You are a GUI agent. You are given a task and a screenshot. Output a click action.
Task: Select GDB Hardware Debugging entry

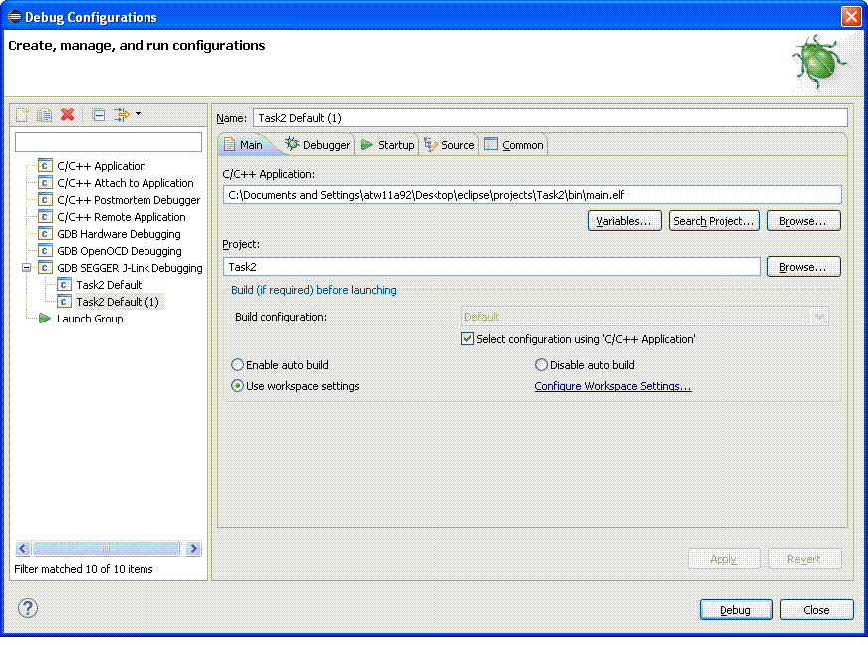(119, 234)
